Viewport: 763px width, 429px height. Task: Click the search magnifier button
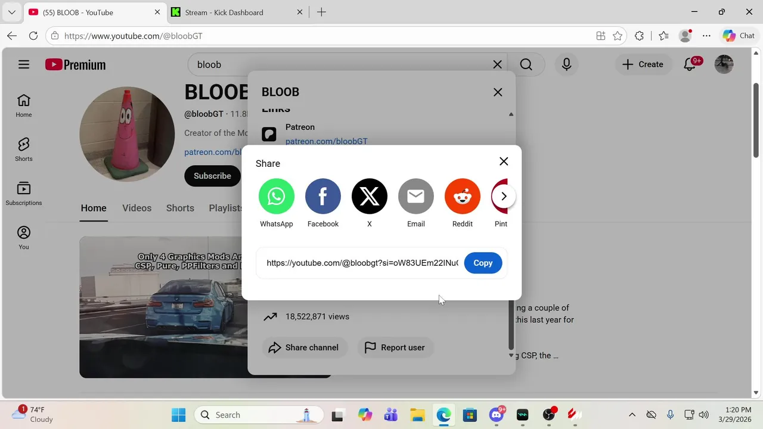click(x=526, y=64)
